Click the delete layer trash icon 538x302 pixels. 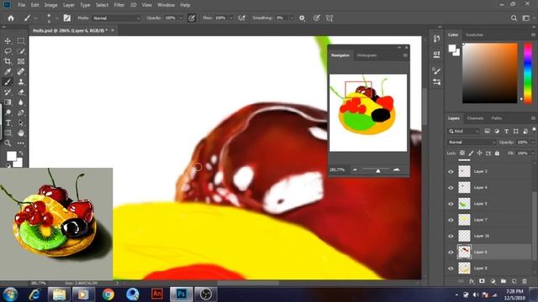525,281
